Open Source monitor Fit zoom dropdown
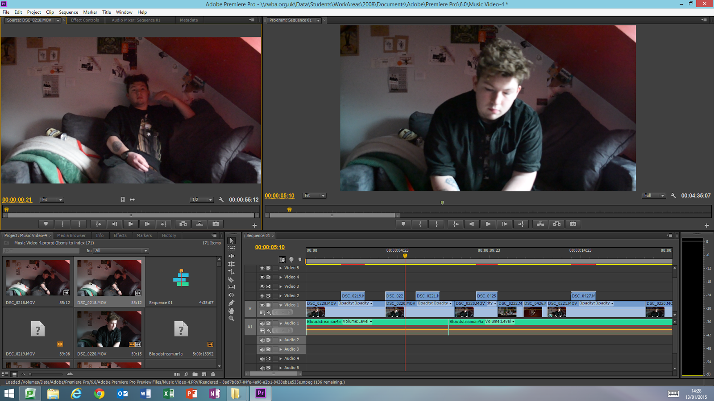This screenshot has width=714, height=401. (52, 200)
